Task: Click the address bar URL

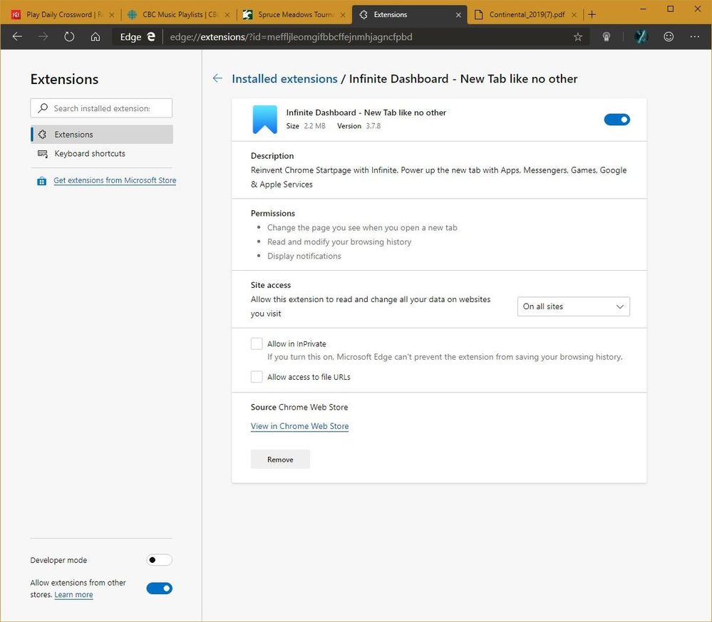Action: pyautogui.click(x=291, y=37)
